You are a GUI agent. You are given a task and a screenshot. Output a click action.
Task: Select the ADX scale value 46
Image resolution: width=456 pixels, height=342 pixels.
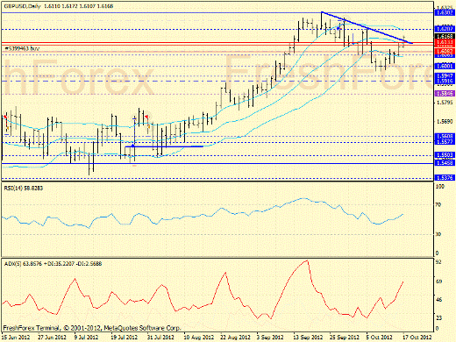tap(438, 300)
